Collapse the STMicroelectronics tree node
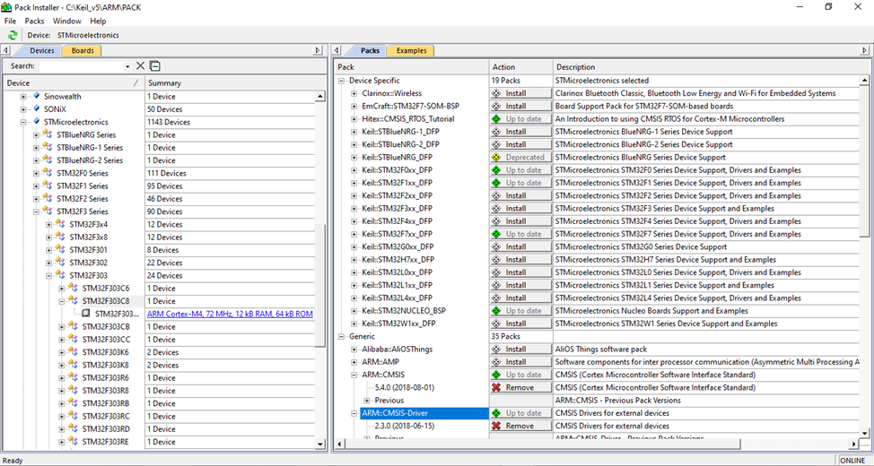The width and height of the screenshot is (874, 466). pyautogui.click(x=24, y=122)
